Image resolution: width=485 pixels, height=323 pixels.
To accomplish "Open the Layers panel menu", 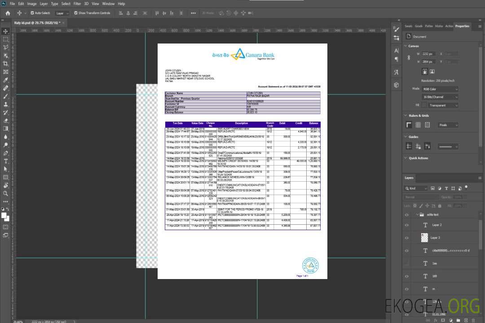I will click(x=480, y=178).
